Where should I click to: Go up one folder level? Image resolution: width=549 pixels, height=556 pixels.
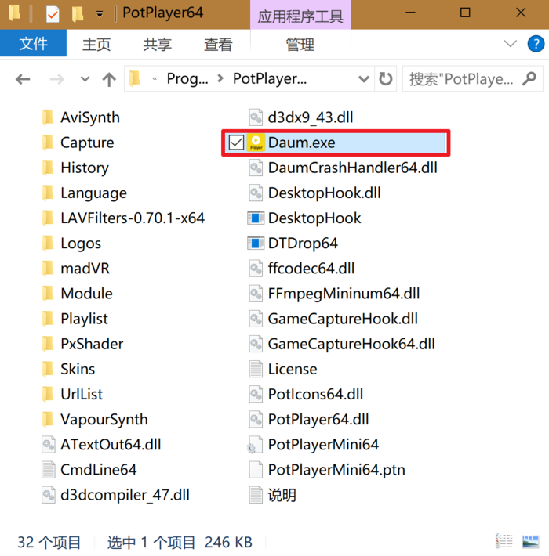109,79
